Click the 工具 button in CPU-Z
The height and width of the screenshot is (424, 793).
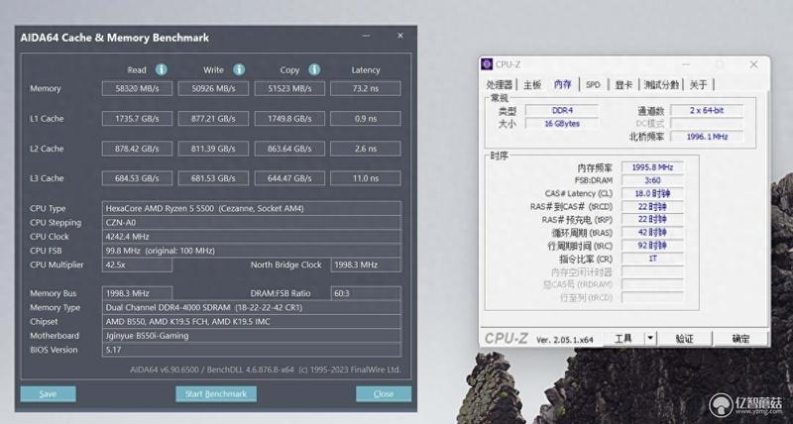pos(623,338)
